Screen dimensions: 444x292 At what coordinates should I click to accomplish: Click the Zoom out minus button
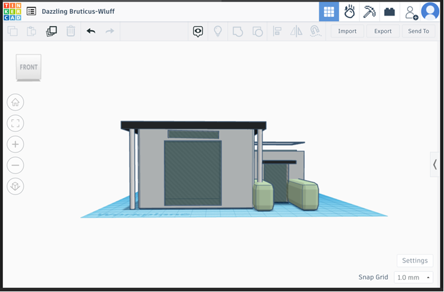click(x=15, y=165)
